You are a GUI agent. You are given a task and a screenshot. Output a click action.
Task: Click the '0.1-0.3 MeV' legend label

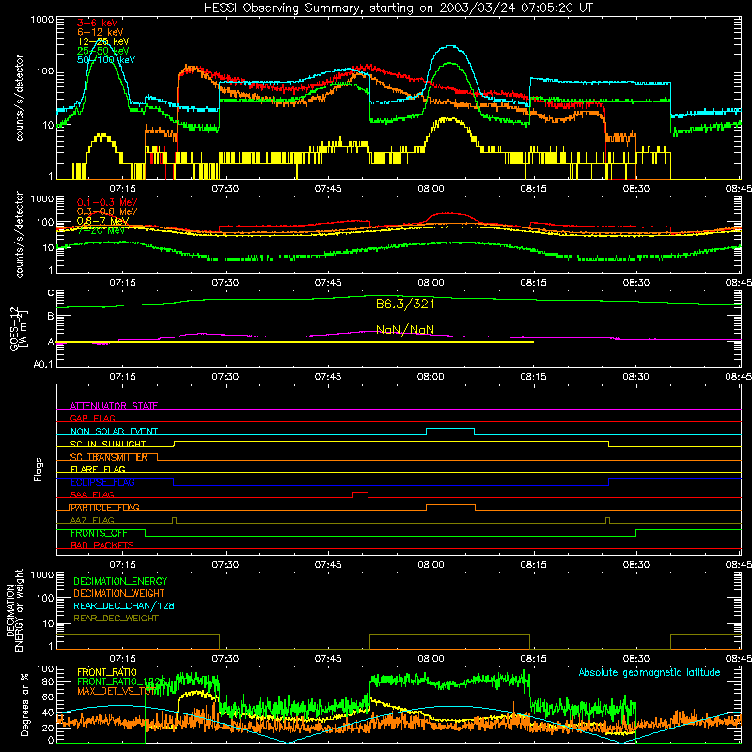[107, 202]
